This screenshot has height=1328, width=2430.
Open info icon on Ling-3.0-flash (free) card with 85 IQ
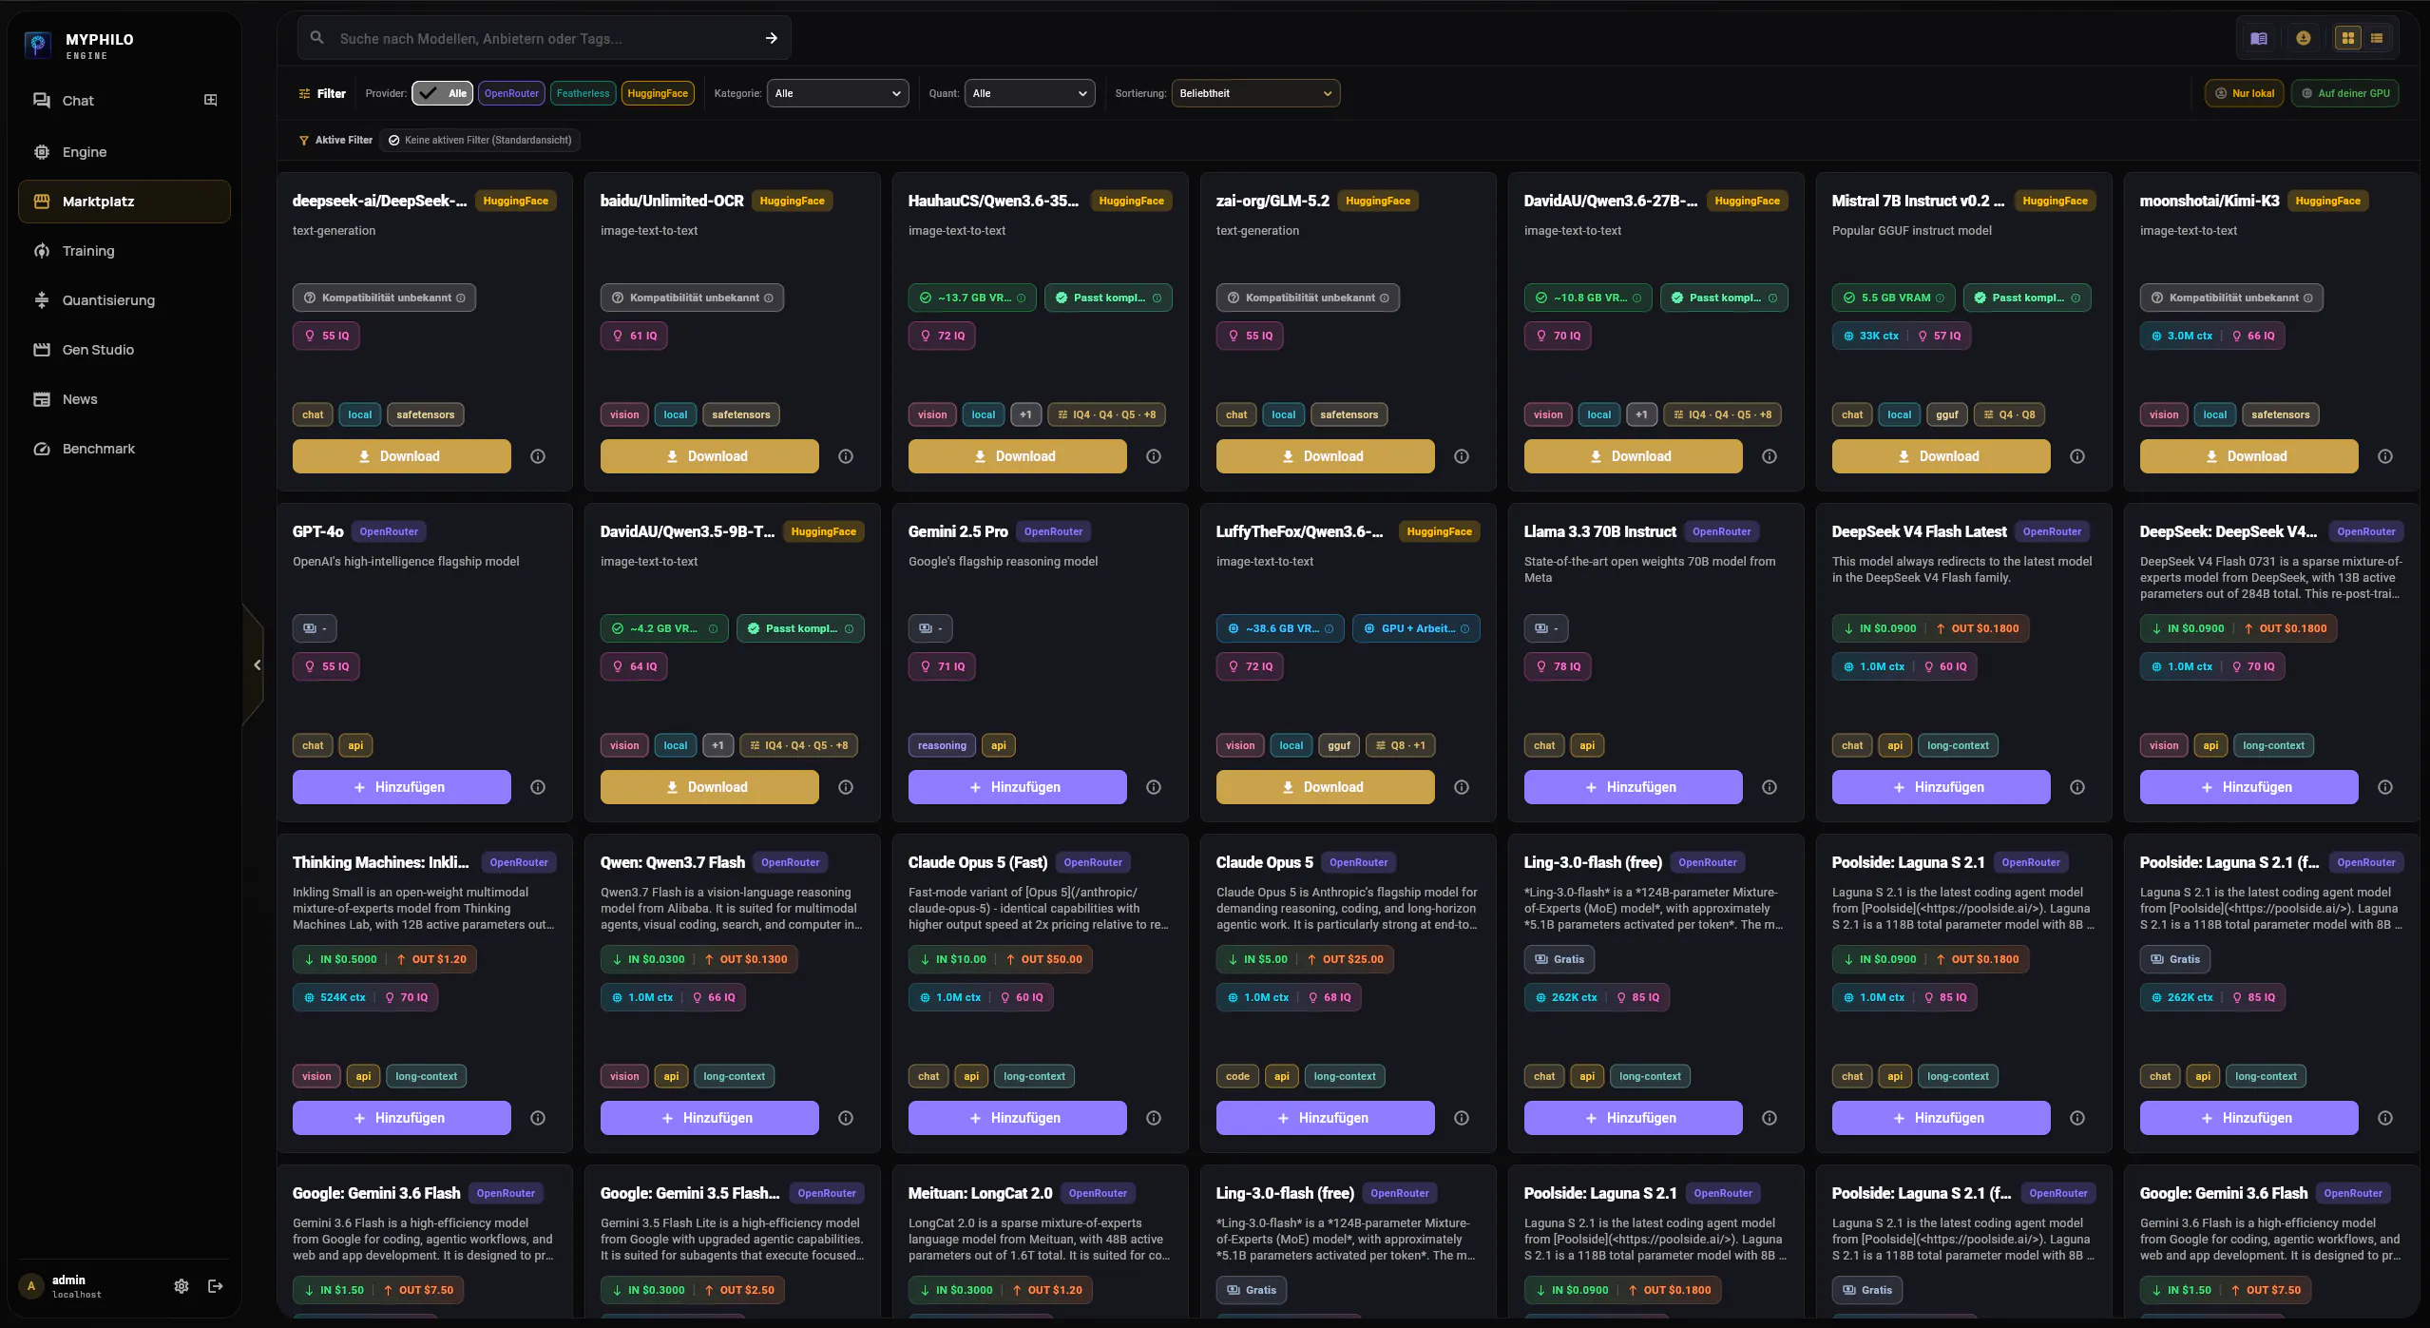click(1770, 1118)
